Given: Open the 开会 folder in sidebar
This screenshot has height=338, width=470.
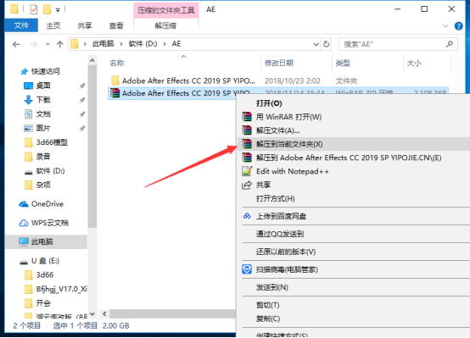Looking at the screenshot, I should point(38,303).
